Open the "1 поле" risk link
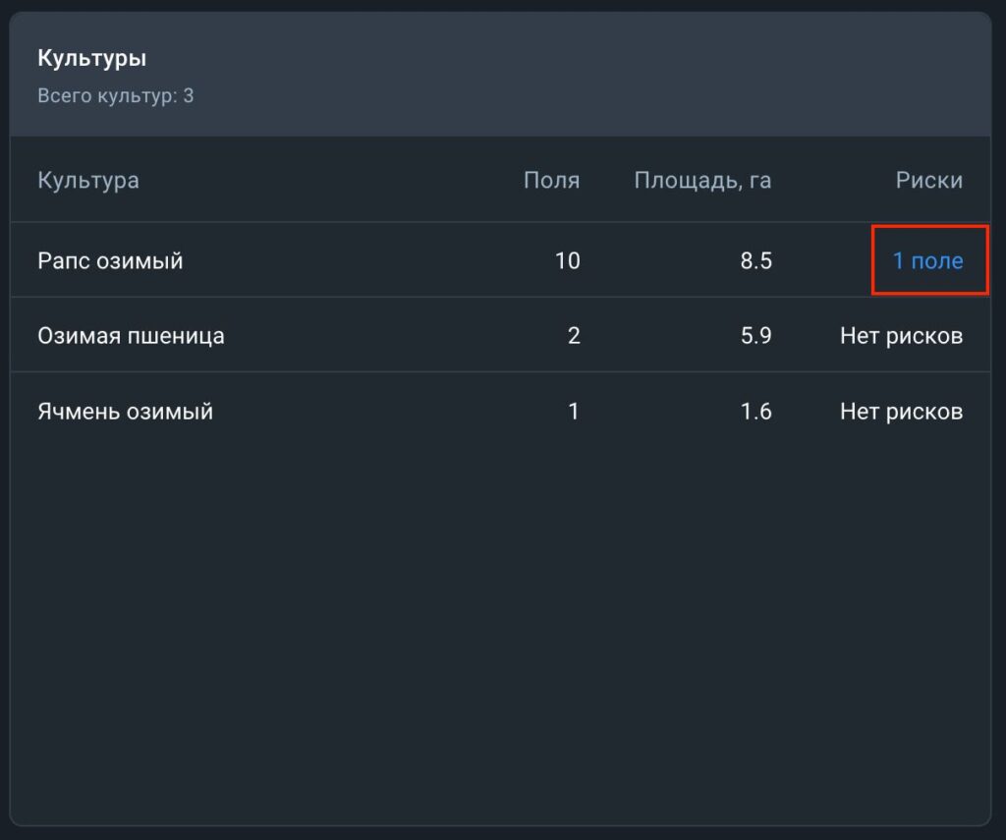 coord(927,261)
